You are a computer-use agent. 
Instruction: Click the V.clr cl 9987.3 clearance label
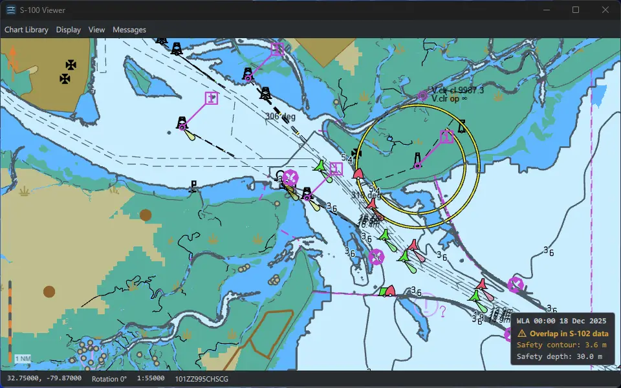tap(457, 91)
